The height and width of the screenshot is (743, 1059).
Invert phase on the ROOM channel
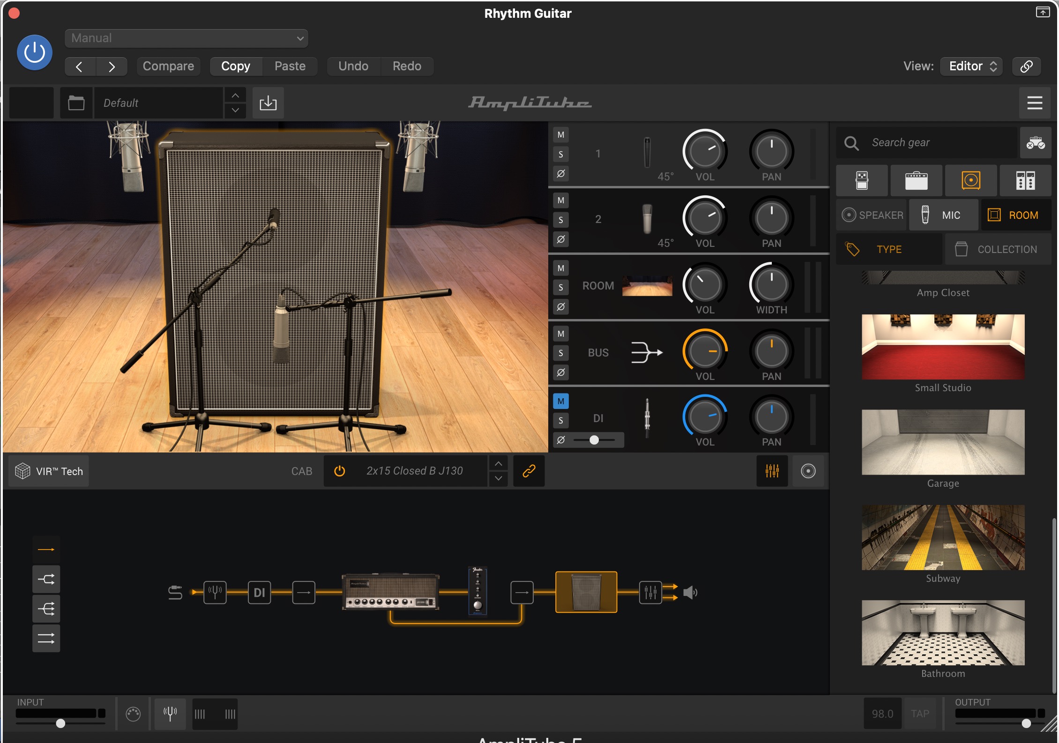pos(561,307)
